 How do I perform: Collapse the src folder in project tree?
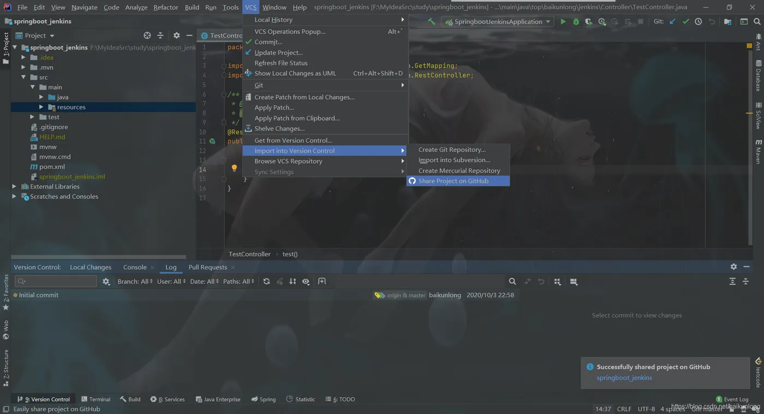[23, 77]
